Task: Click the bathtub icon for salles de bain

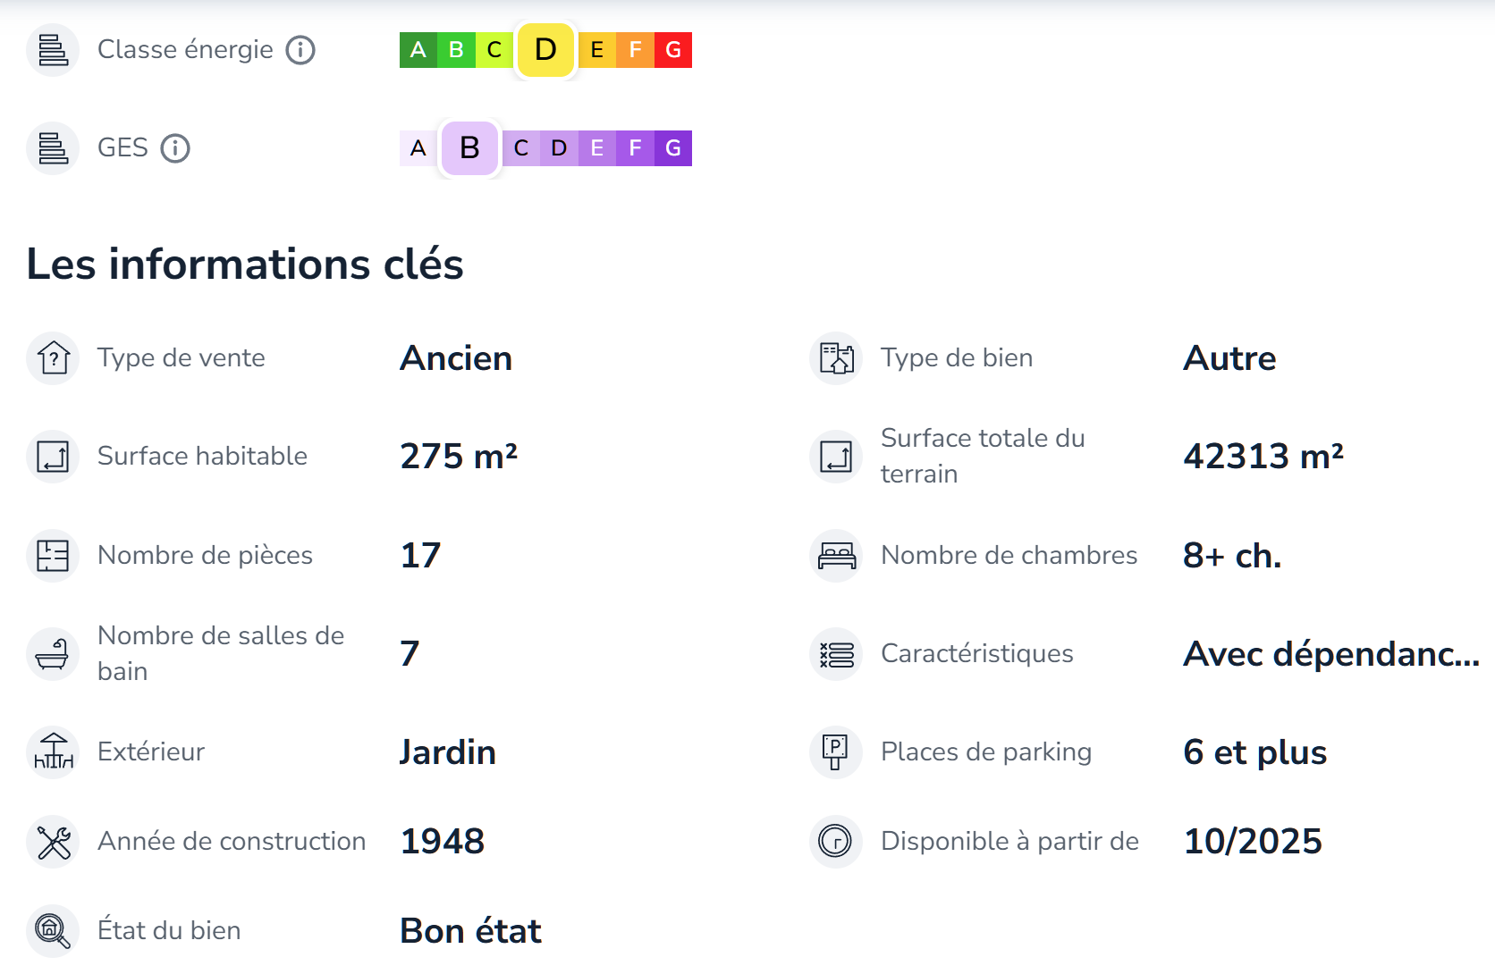Action: click(x=53, y=654)
